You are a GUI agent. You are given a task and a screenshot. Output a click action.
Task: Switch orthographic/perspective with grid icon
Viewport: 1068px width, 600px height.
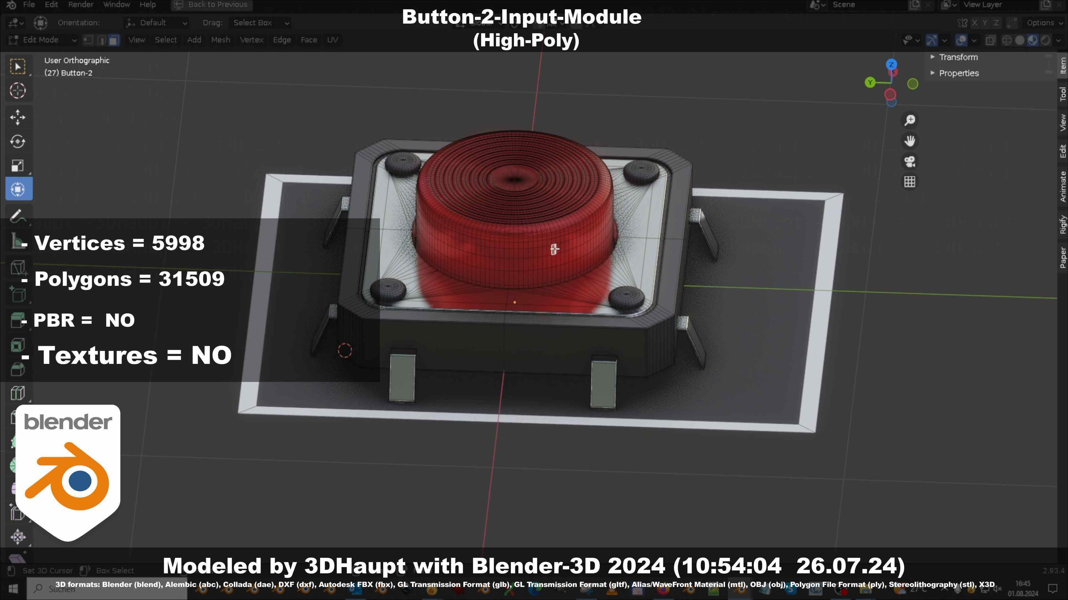coord(910,181)
